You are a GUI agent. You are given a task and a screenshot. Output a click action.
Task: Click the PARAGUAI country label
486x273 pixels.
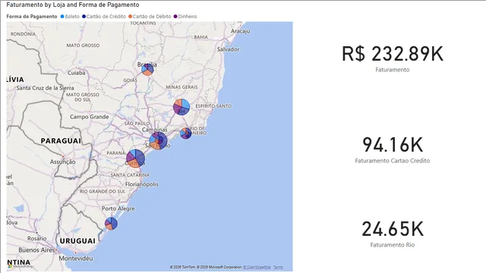click(61, 141)
